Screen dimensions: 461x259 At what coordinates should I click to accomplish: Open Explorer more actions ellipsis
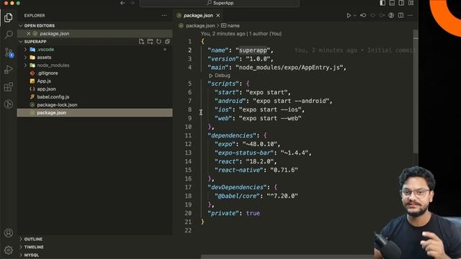click(x=164, y=16)
